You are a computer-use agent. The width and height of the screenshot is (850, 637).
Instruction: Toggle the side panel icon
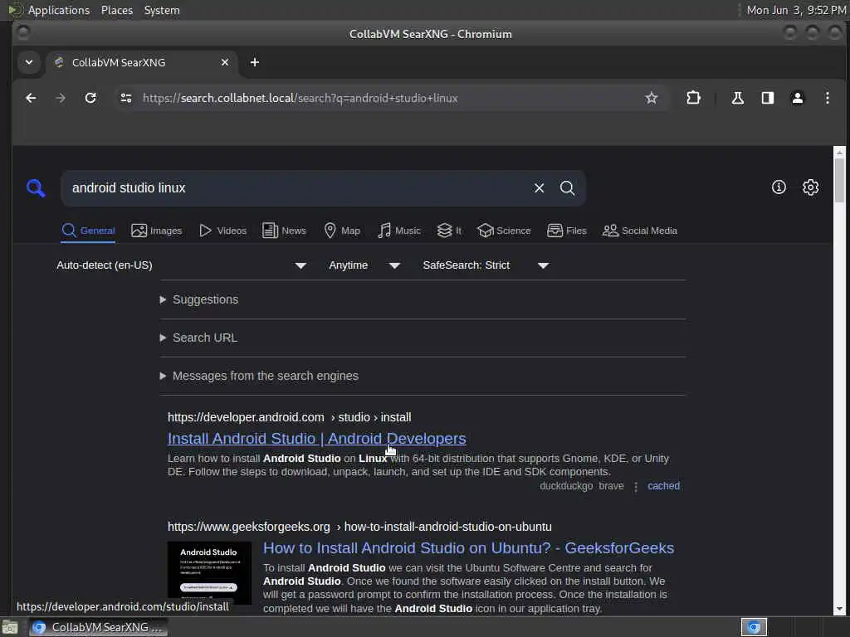768,98
